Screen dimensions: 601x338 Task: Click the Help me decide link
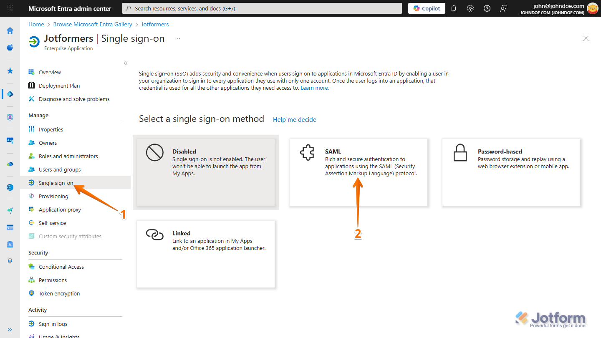294,120
